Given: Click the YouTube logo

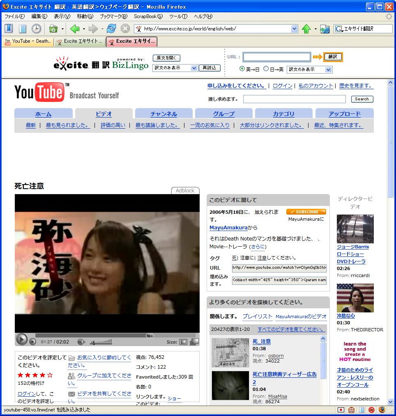Looking at the screenshot, I should (x=39, y=92).
